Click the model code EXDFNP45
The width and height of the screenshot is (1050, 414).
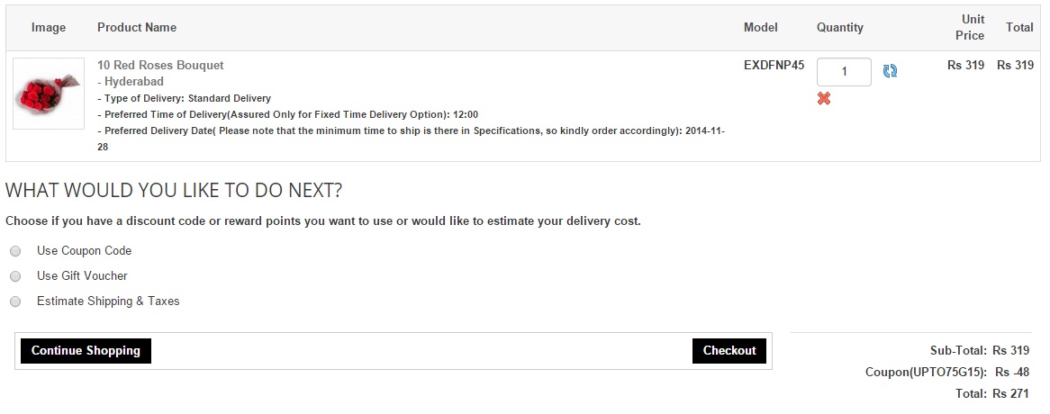774,65
